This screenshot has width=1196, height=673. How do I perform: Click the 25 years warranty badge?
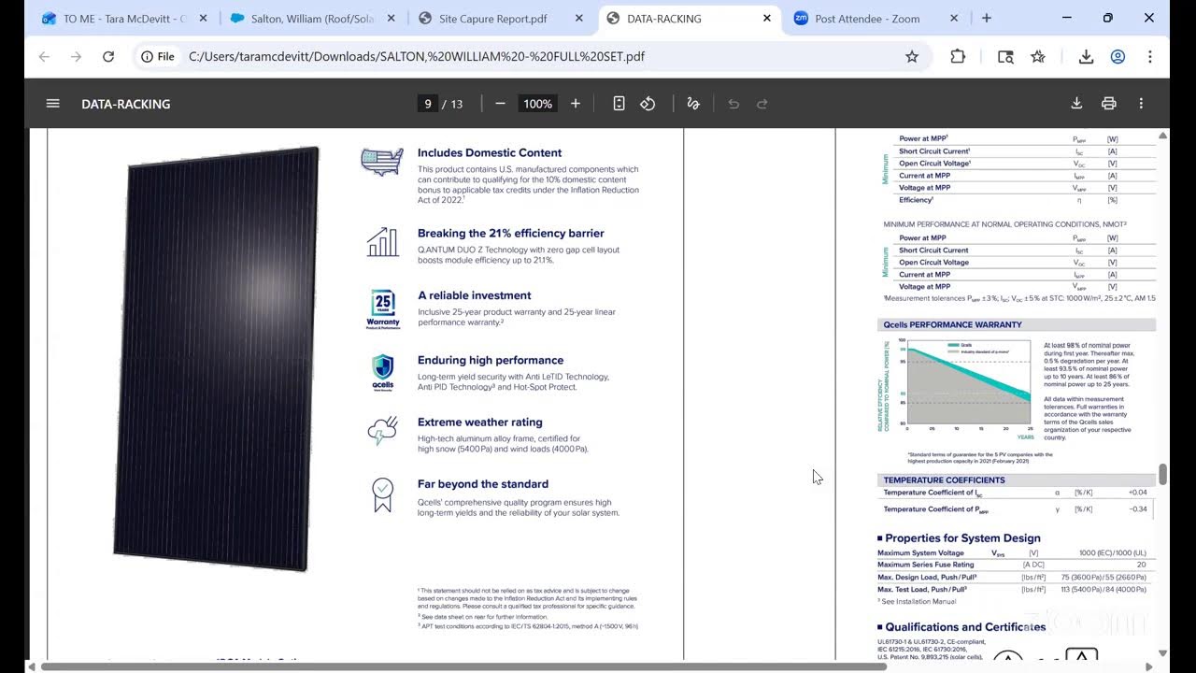[383, 309]
